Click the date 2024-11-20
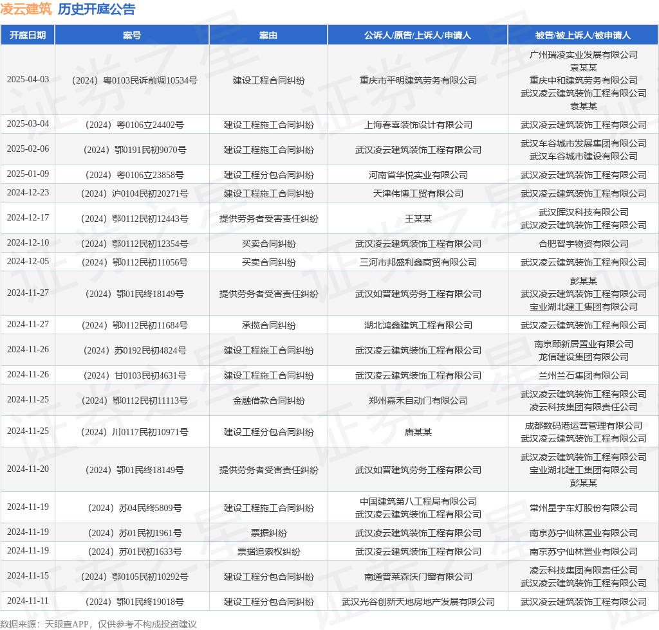Screen dimensions: 659x630 [28, 469]
